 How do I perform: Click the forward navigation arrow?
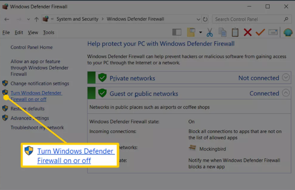coord(19,19)
